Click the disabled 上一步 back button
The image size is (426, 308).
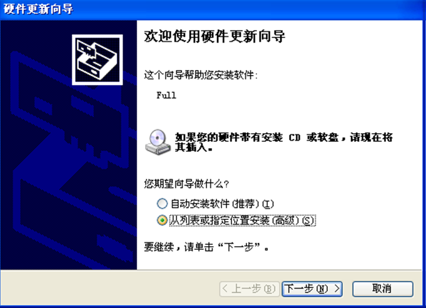point(250,289)
